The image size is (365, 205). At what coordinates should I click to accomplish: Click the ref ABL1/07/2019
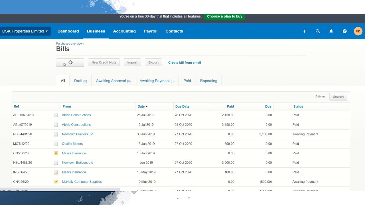[x=23, y=115]
